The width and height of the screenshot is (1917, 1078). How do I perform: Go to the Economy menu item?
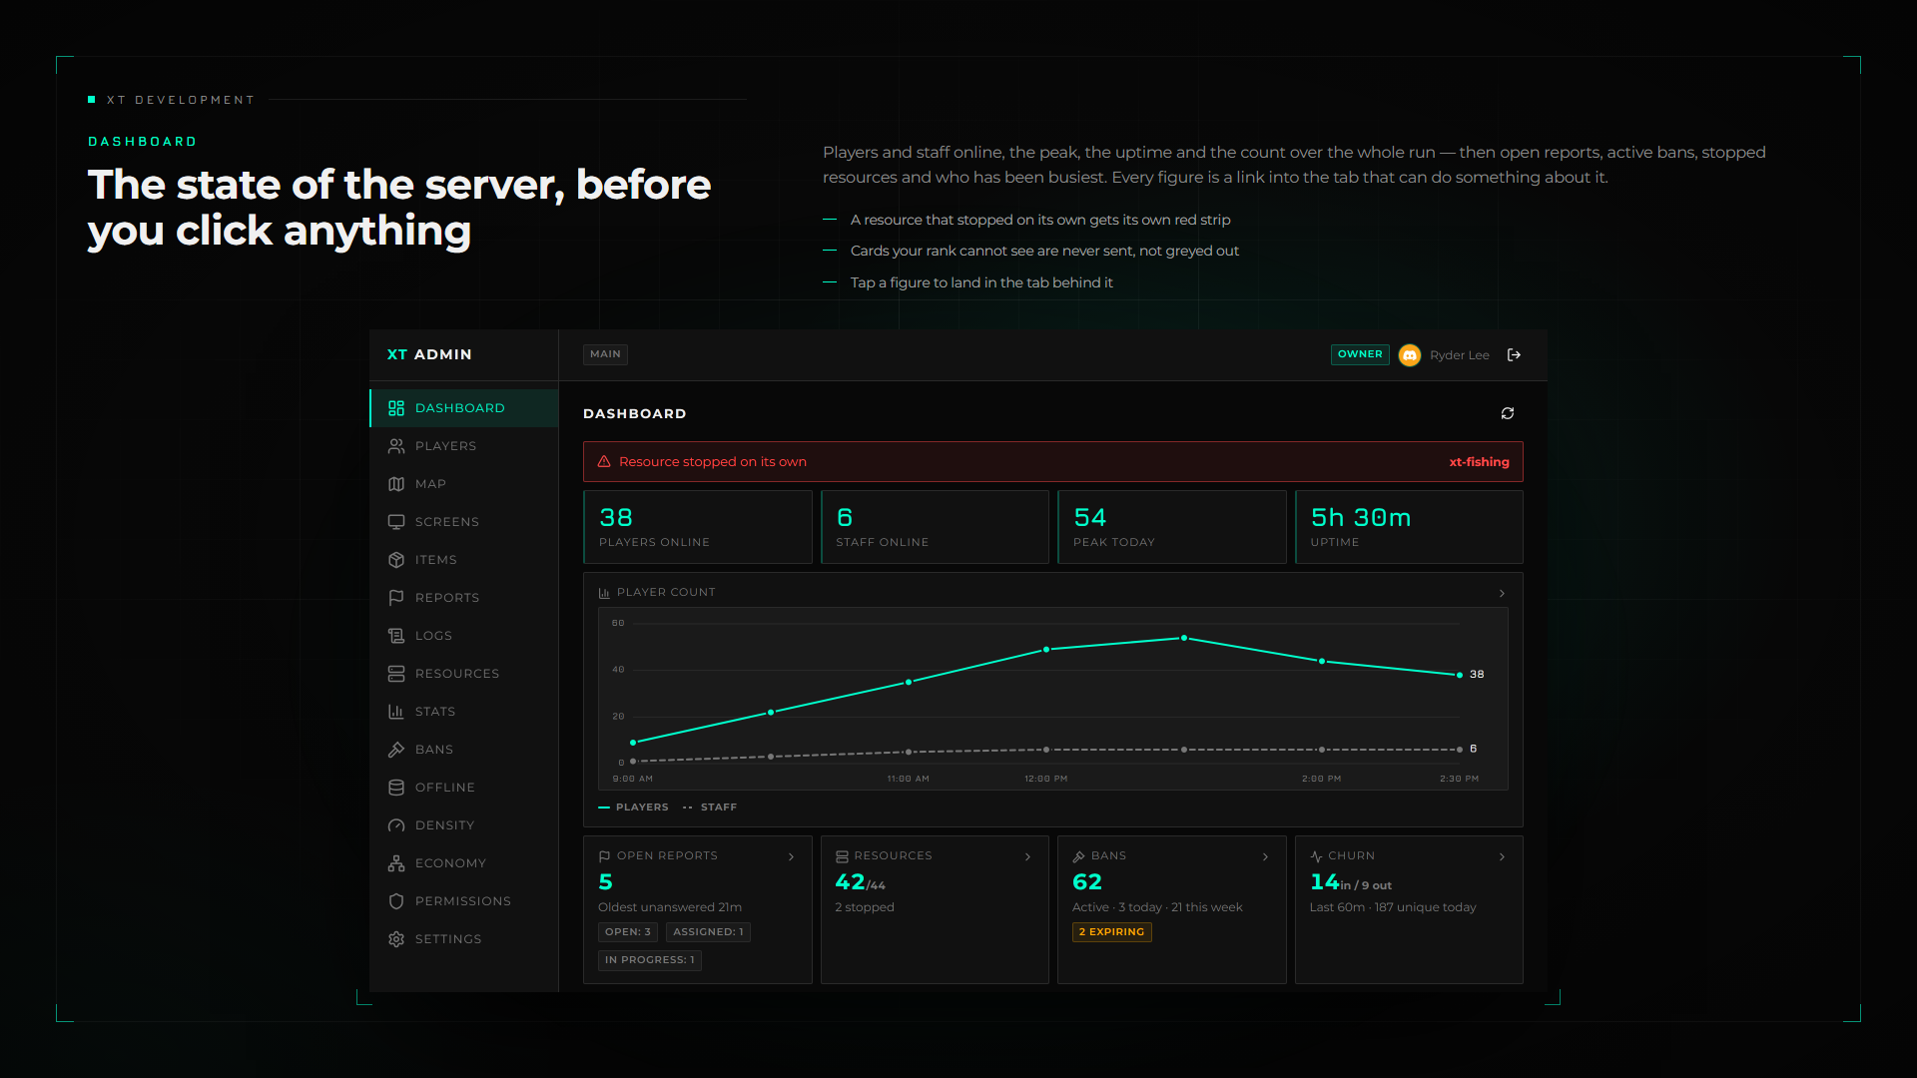(464, 863)
